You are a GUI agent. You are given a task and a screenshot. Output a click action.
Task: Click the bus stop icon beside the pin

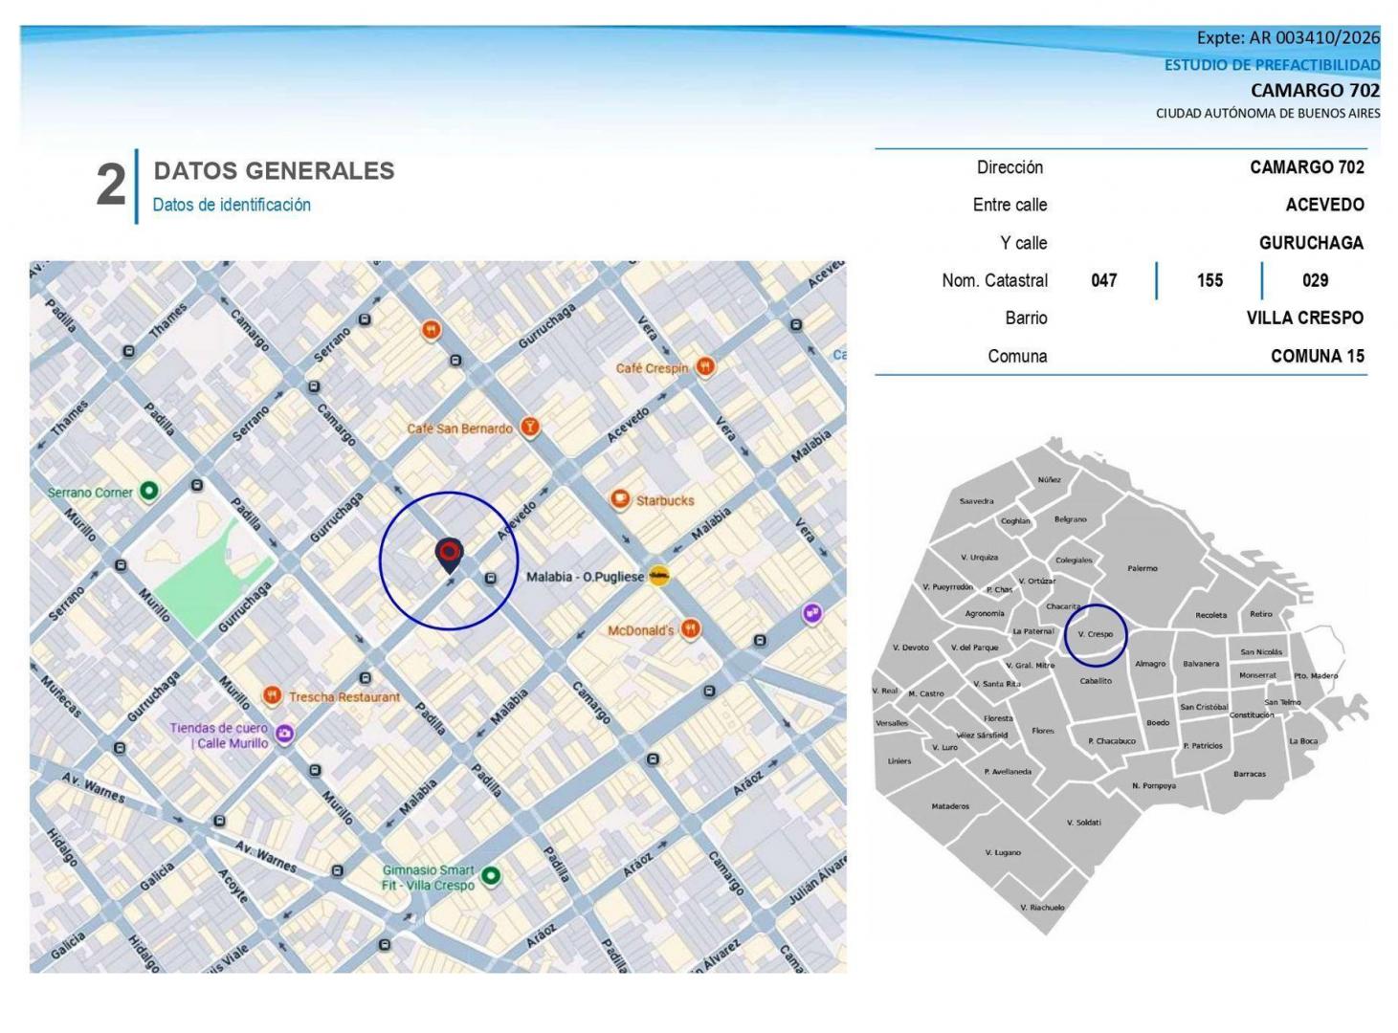click(491, 579)
